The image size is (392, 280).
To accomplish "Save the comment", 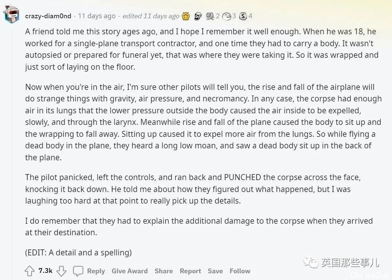I will (215, 271).
